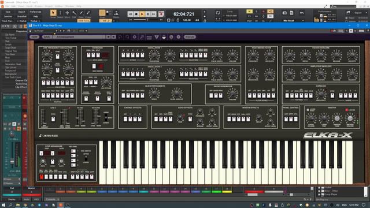Toggle the Limiter switch in Master section
Viewport: 370px width, 208px height.
click(x=347, y=110)
